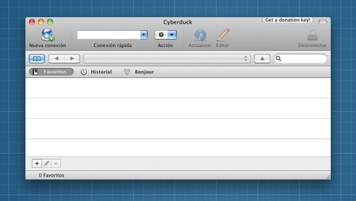
Task: Click the magnifying glass search icon
Action: click(279, 59)
